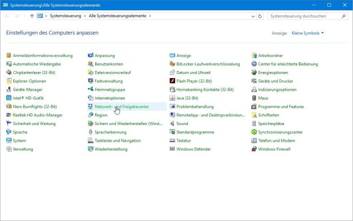The image size is (353, 221).
Task: Click the Sound speaker icon
Action: (x=172, y=124)
